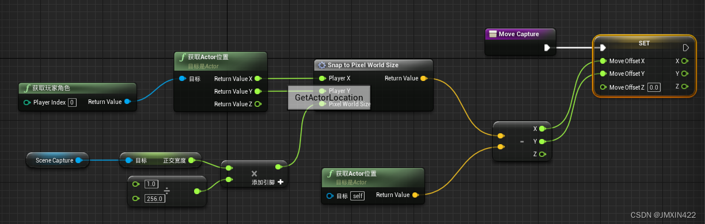Click the multiply node bottom input pin
This screenshot has height=224, width=705.
(x=229, y=180)
